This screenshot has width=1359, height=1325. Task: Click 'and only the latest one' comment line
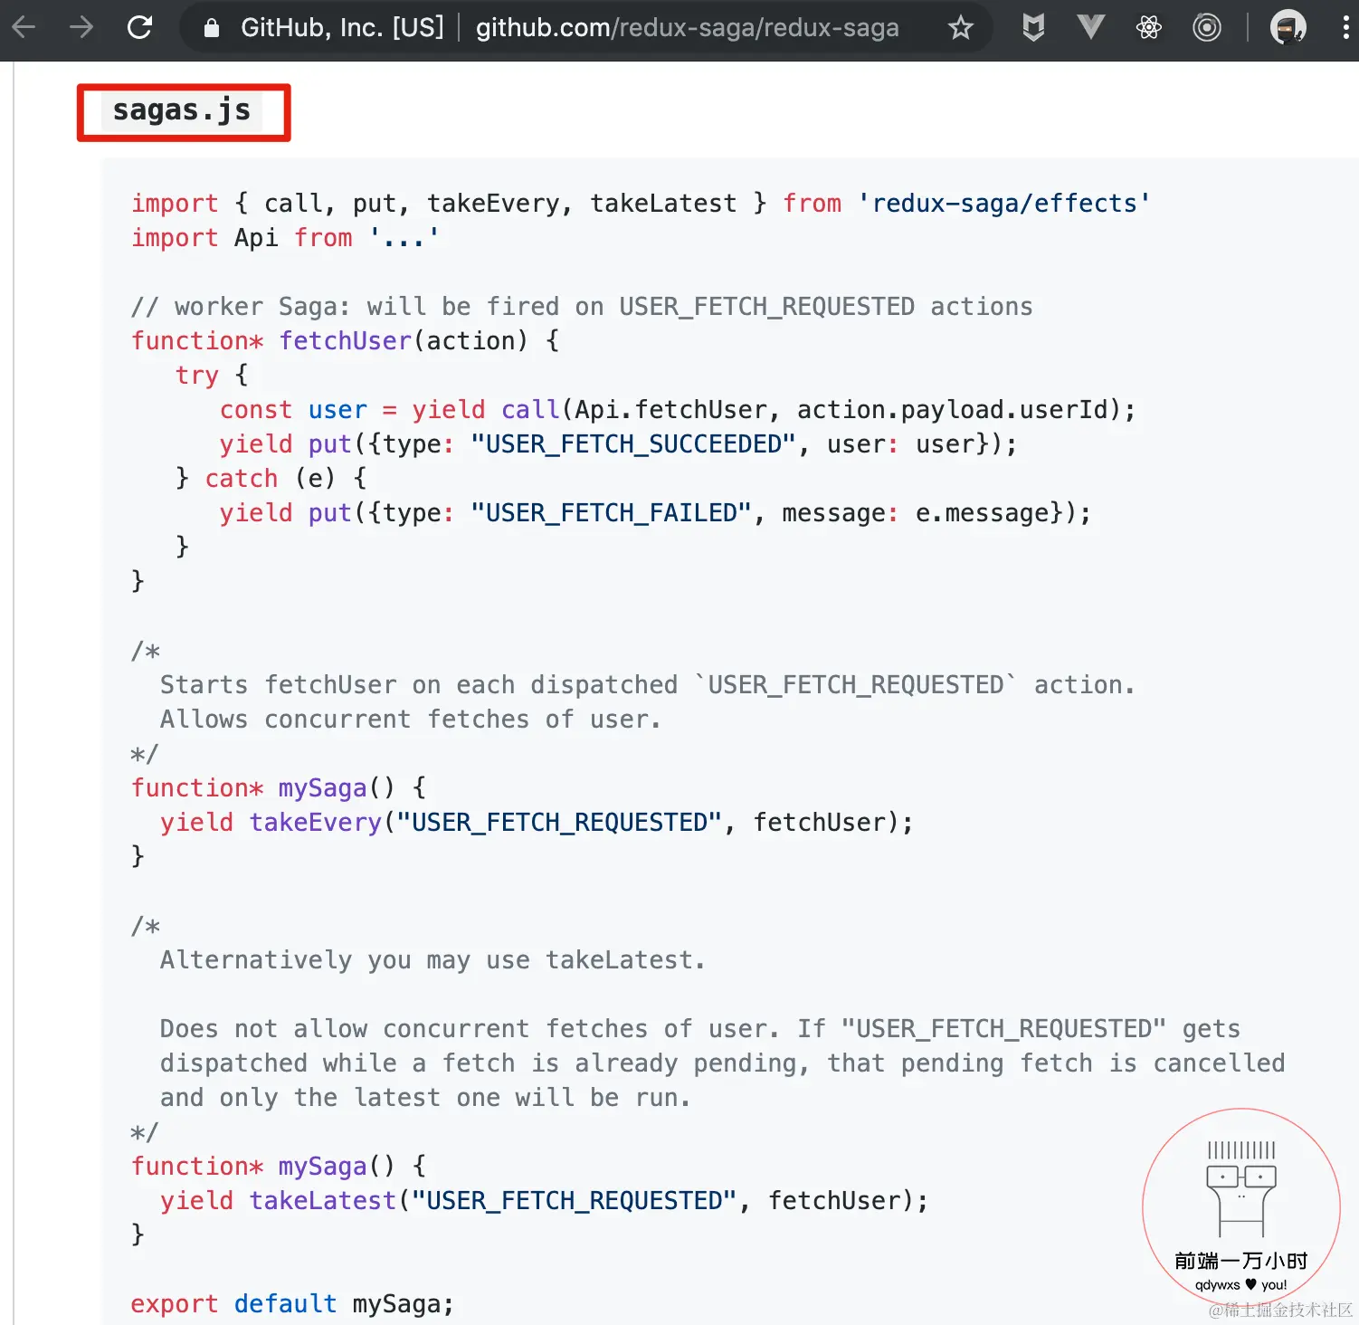[x=425, y=1098]
